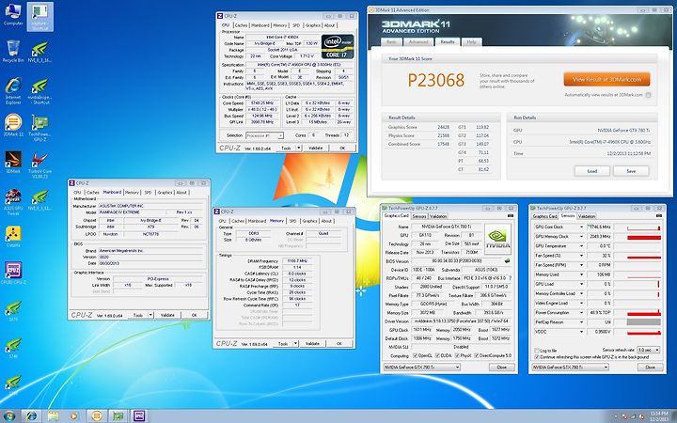Open the Sensor refresh rate dropdown
Screen dimensions: 677x423
point(649,350)
